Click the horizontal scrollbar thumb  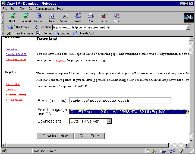87,145
